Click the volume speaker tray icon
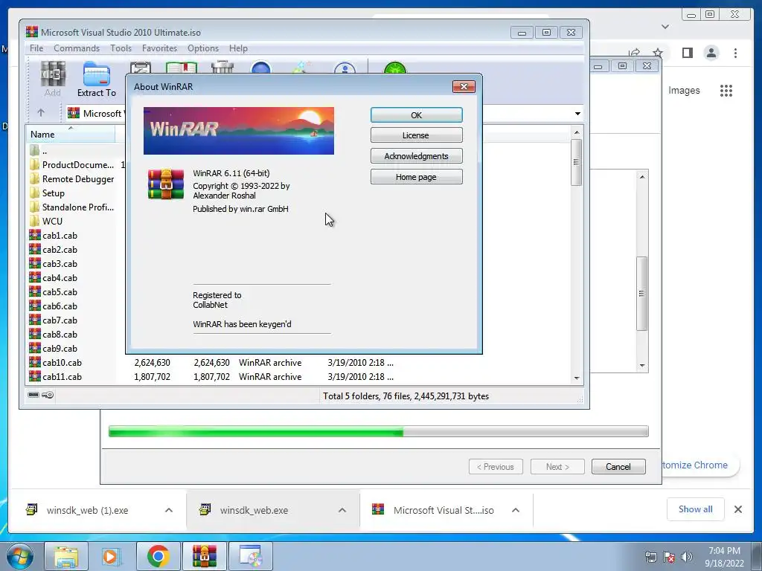Viewport: 762px width, 571px height. tap(687, 557)
